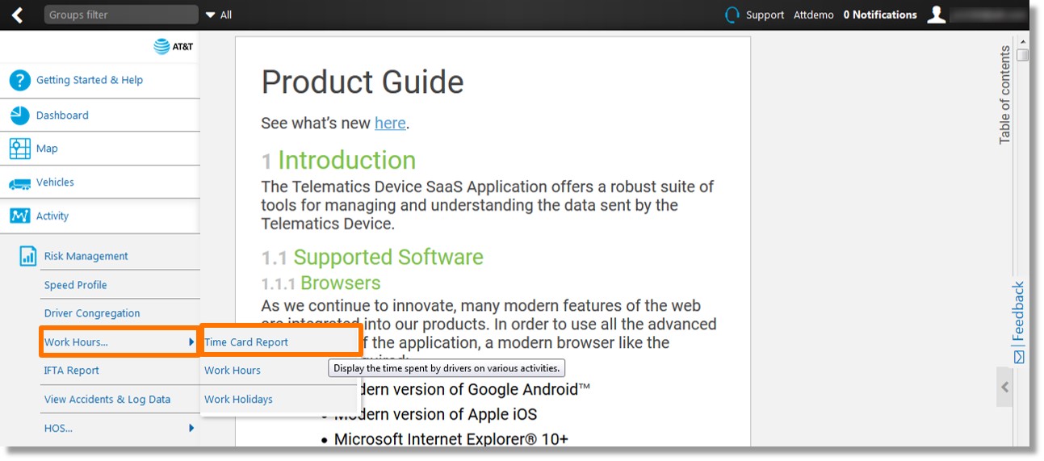Click the Risk Management bar chart icon
Image resolution: width=1044 pixels, height=461 pixels.
[28, 257]
